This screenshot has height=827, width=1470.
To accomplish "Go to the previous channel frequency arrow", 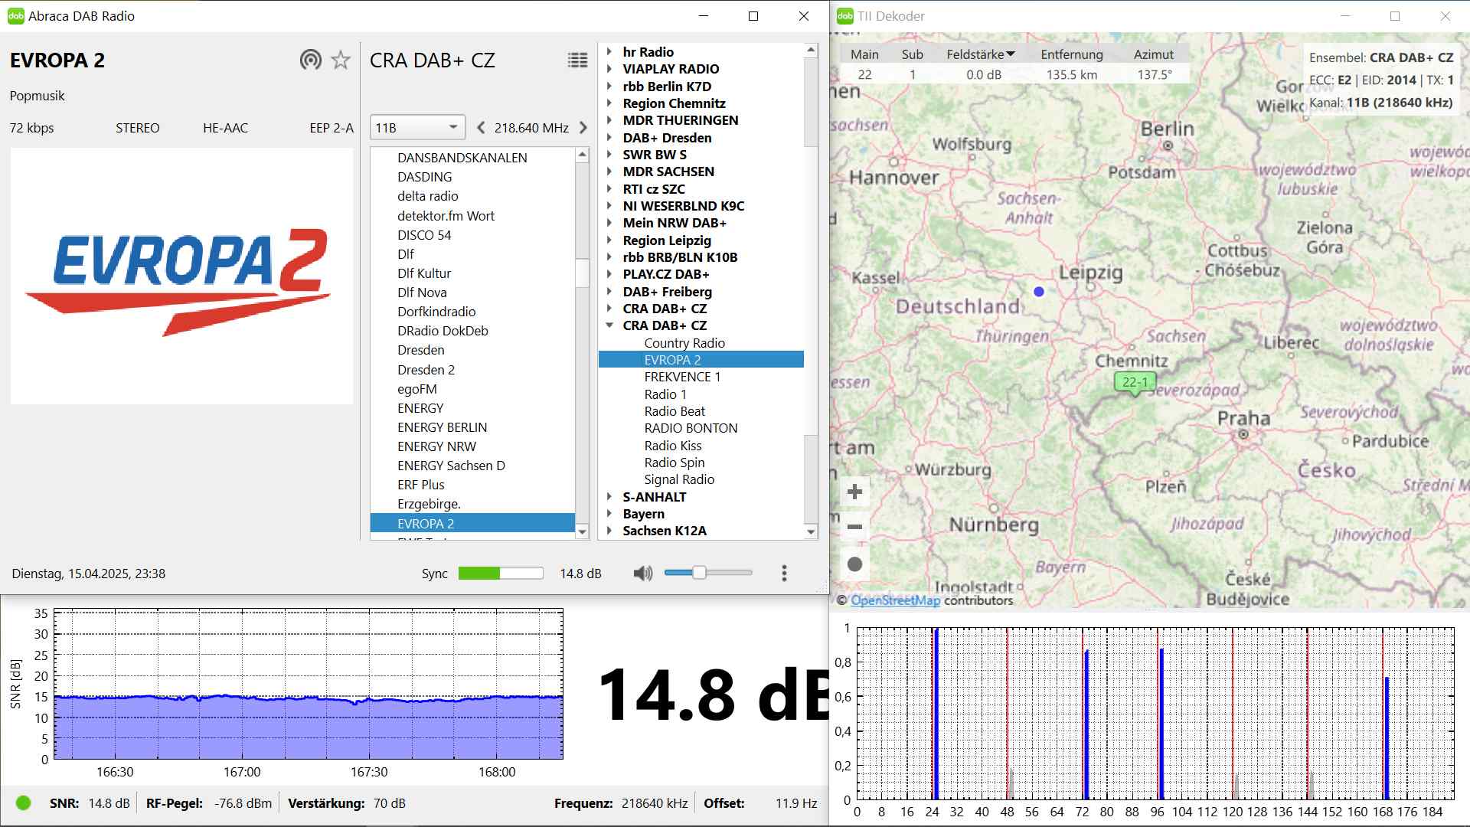I will point(481,128).
